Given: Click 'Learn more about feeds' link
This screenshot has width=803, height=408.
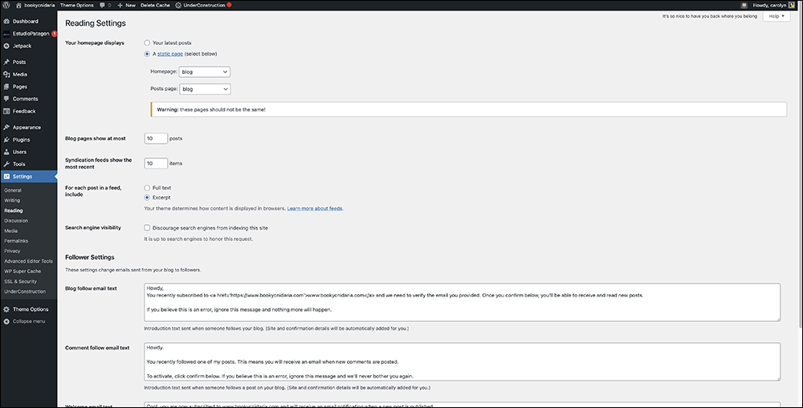Looking at the screenshot, I should click(x=315, y=208).
